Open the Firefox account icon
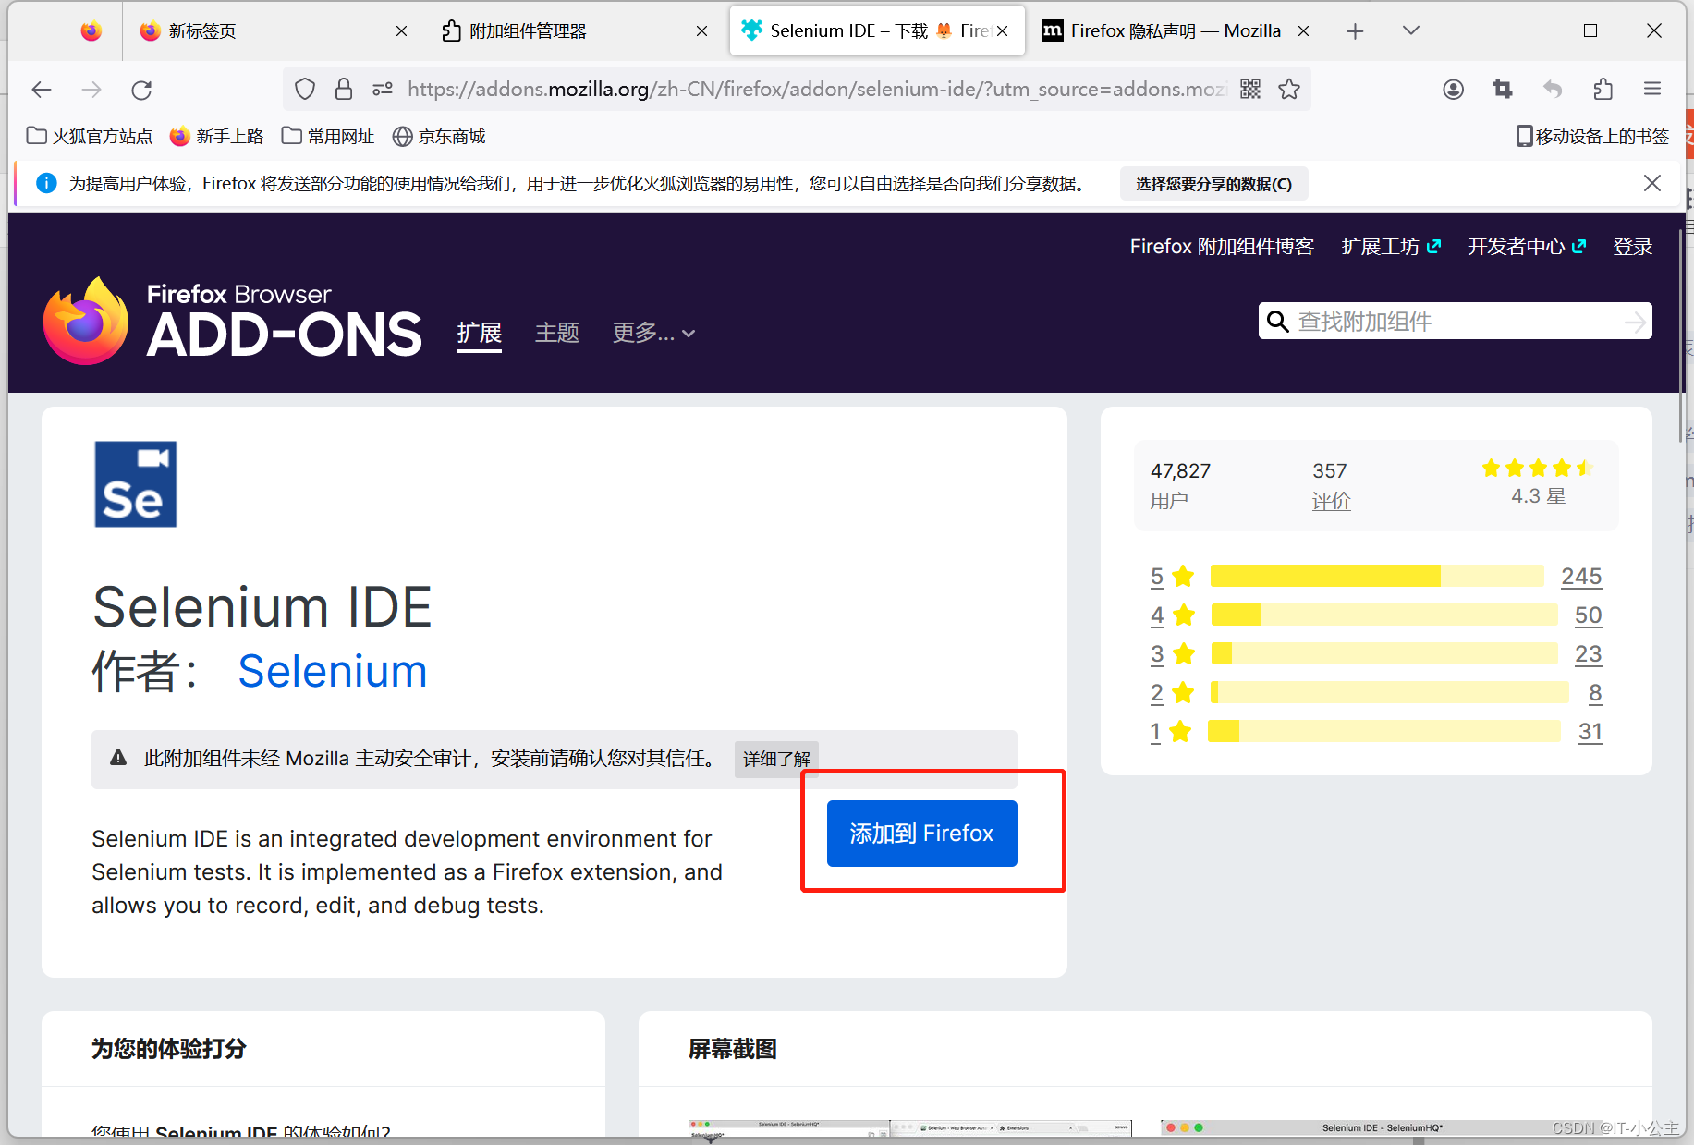This screenshot has height=1145, width=1694. (x=1454, y=89)
